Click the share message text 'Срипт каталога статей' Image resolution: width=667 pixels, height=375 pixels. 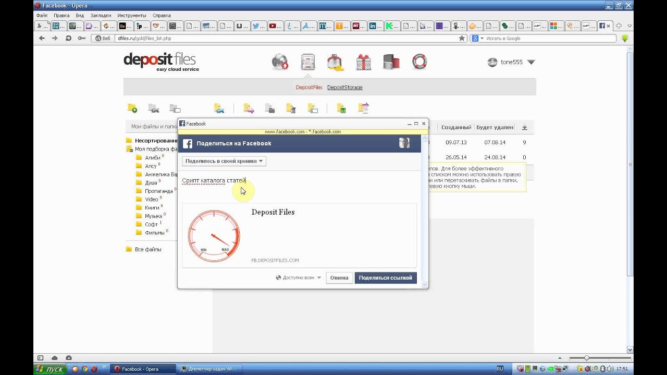214,181
